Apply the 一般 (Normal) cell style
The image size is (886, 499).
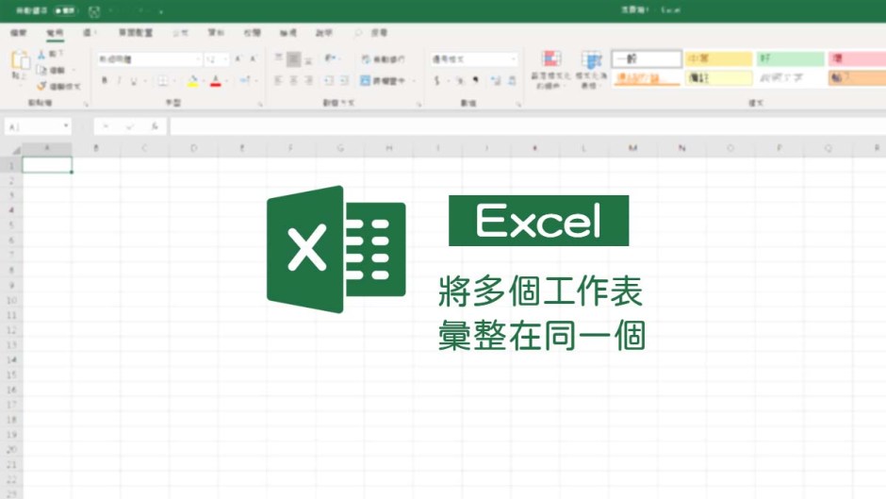pos(646,58)
